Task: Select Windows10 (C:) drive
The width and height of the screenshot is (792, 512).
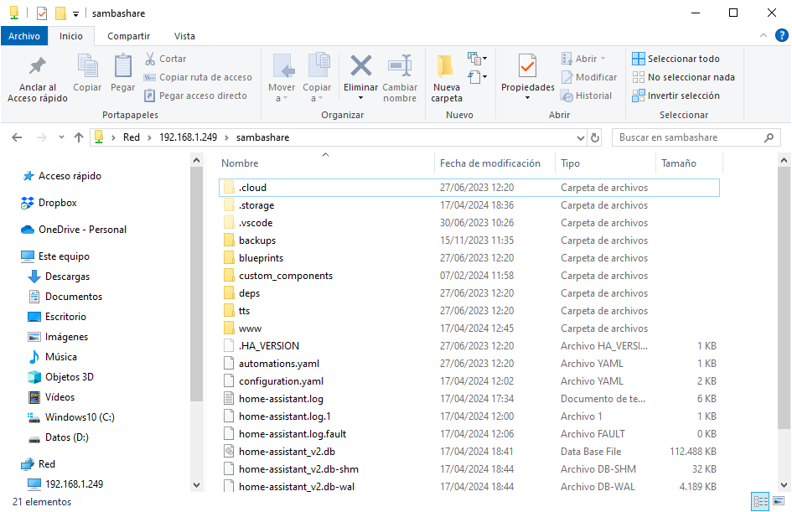Action: [x=70, y=417]
